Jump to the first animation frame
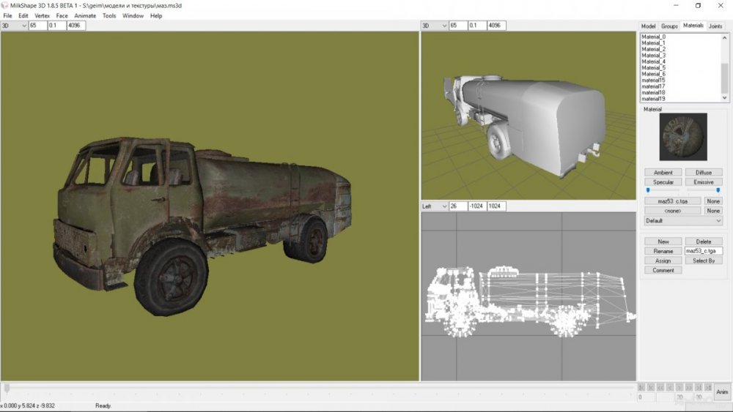Viewport: 733px width, 412px height. click(x=641, y=387)
